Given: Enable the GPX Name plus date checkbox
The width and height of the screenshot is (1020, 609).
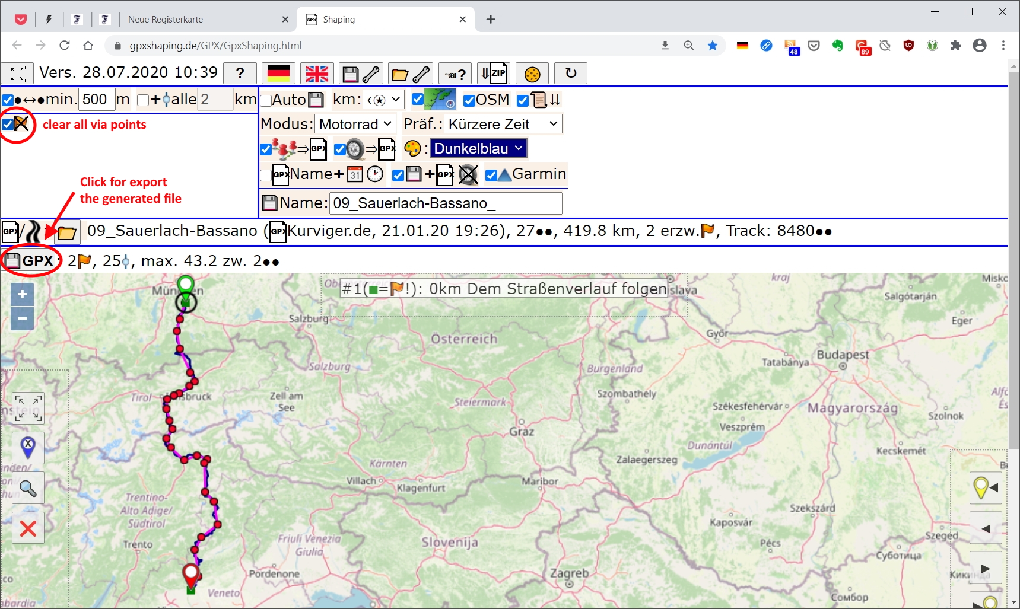Looking at the screenshot, I should (266, 175).
